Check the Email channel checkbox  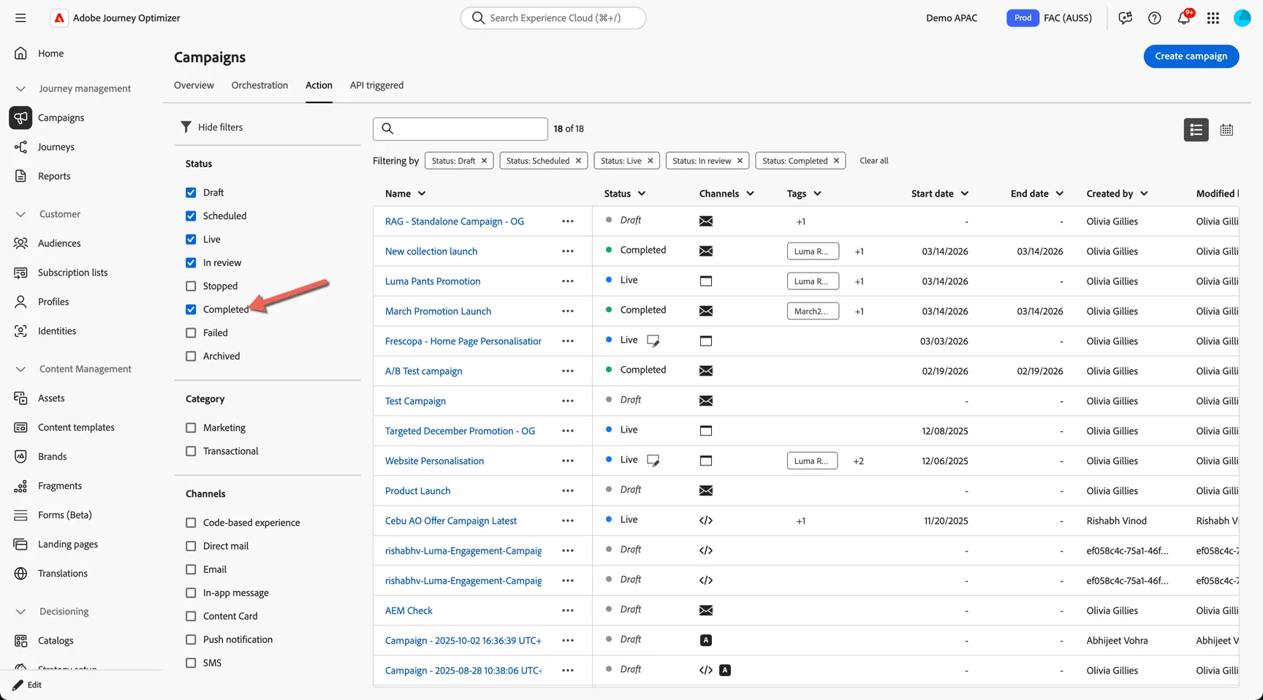[x=191, y=570]
